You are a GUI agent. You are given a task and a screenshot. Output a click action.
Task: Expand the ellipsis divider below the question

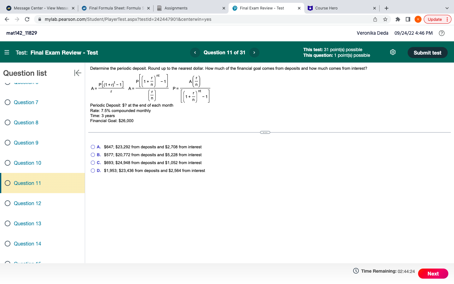click(265, 132)
